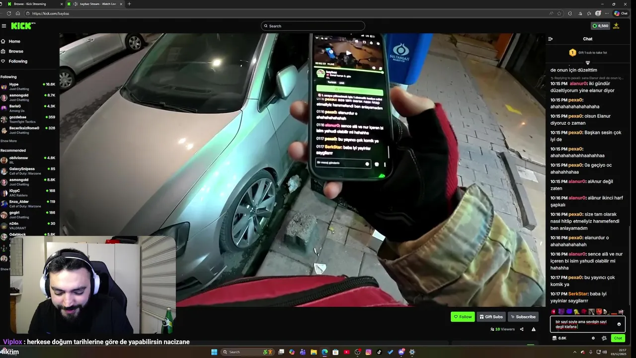This screenshot has height=358, width=636.
Task: Open oblivionsw IRL channel
Action: (x=28, y=160)
